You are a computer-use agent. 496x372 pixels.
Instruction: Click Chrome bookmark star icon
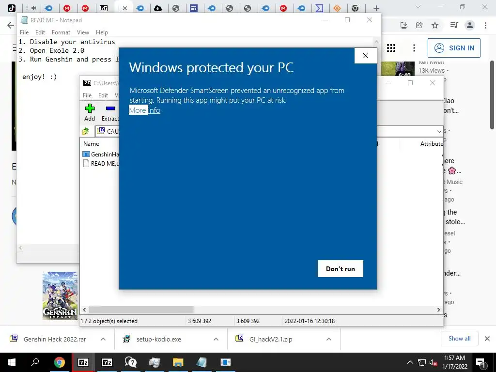pos(435,25)
